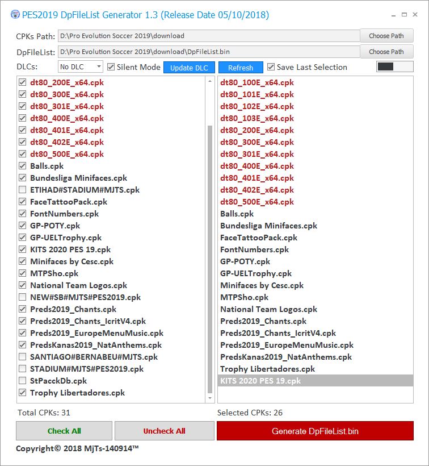This screenshot has width=429, height=466.
Task: Uncheck the National Team Logos.cpk checkbox
Action: point(23,285)
